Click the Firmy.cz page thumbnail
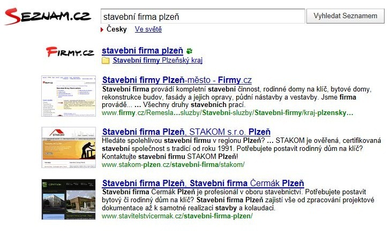 pyautogui.click(x=69, y=96)
